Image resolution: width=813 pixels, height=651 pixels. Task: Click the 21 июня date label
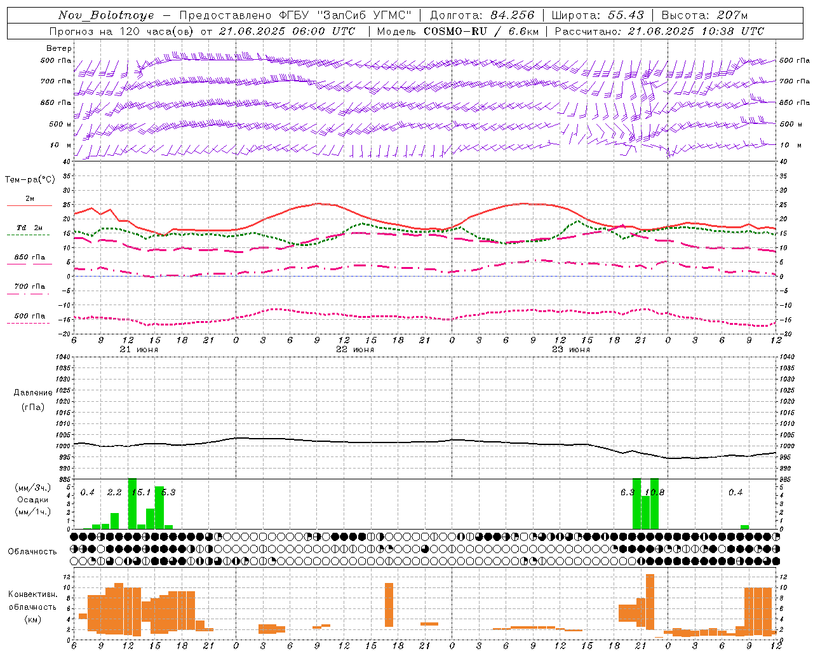[139, 350]
